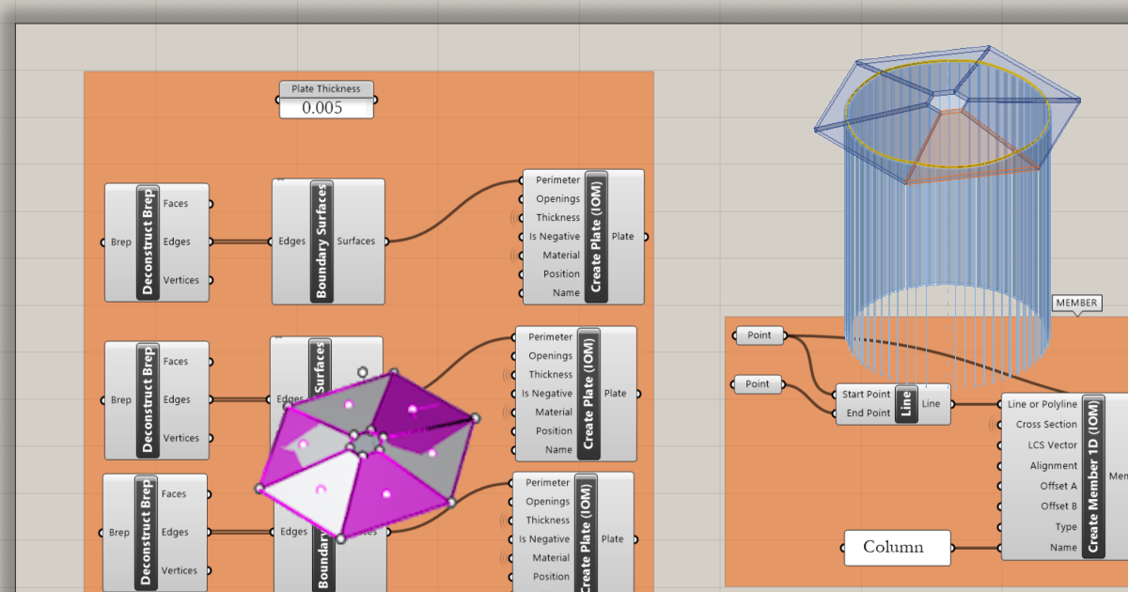This screenshot has width=1128, height=592.
Task: Click the End Point input on Line
Action: [867, 413]
